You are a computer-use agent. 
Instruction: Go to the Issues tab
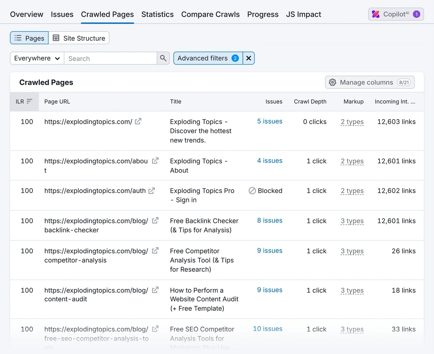pyautogui.click(x=62, y=14)
